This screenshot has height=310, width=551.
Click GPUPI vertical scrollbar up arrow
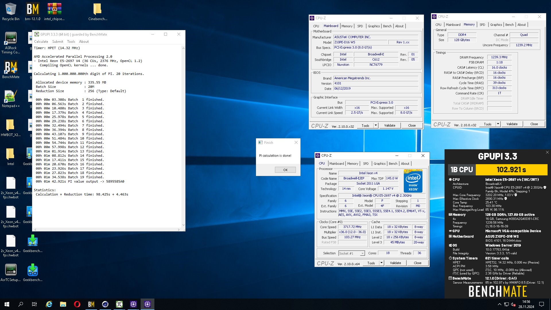(183, 48)
